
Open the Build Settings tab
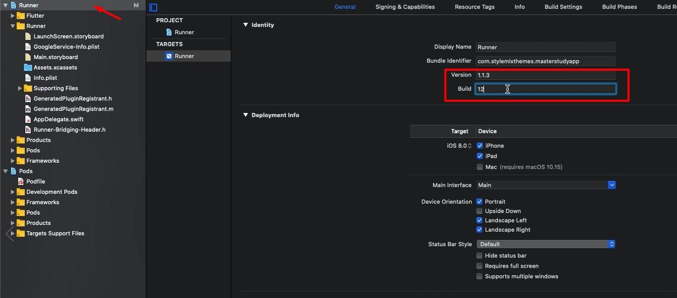(563, 7)
